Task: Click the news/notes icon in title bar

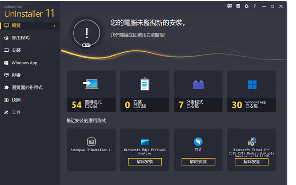Action: [238, 6]
